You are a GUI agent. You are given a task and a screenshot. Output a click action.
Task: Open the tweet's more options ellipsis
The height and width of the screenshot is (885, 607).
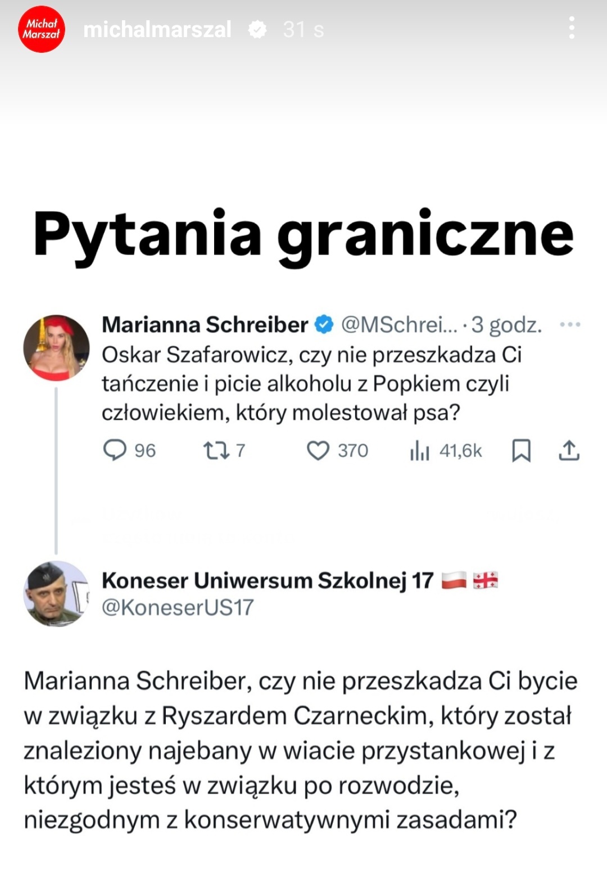pos(570,325)
